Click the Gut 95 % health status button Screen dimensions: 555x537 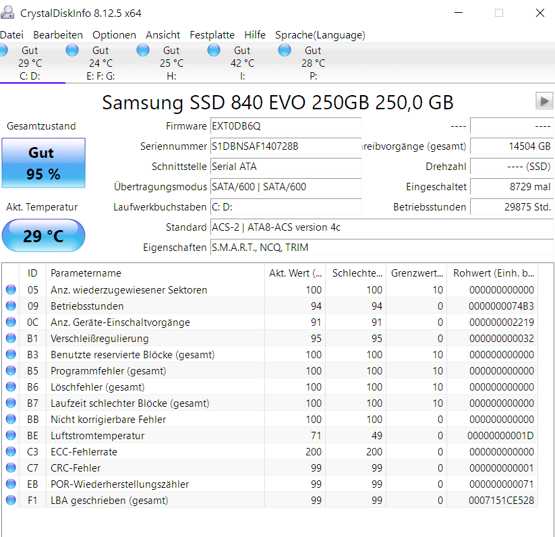pos(43,163)
